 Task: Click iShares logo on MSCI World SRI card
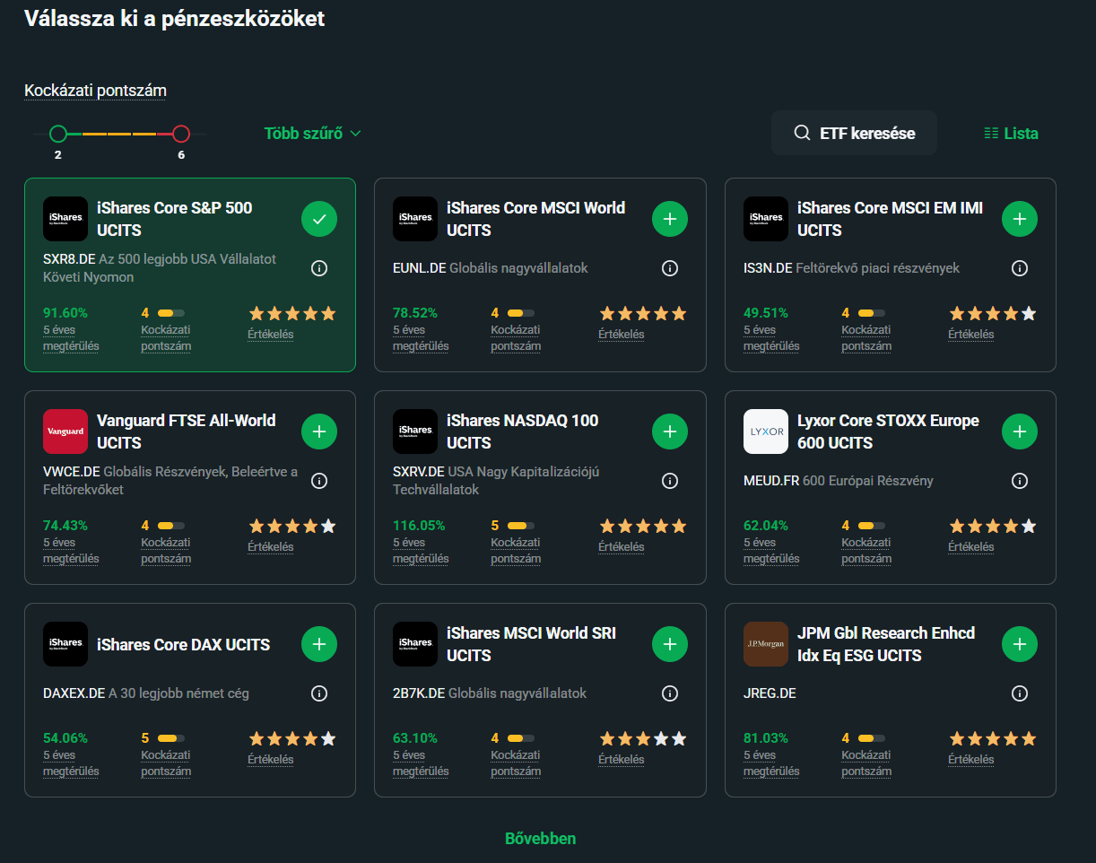click(x=415, y=644)
